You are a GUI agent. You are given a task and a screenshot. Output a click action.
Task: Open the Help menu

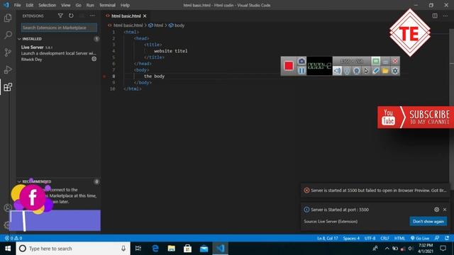[125, 5]
